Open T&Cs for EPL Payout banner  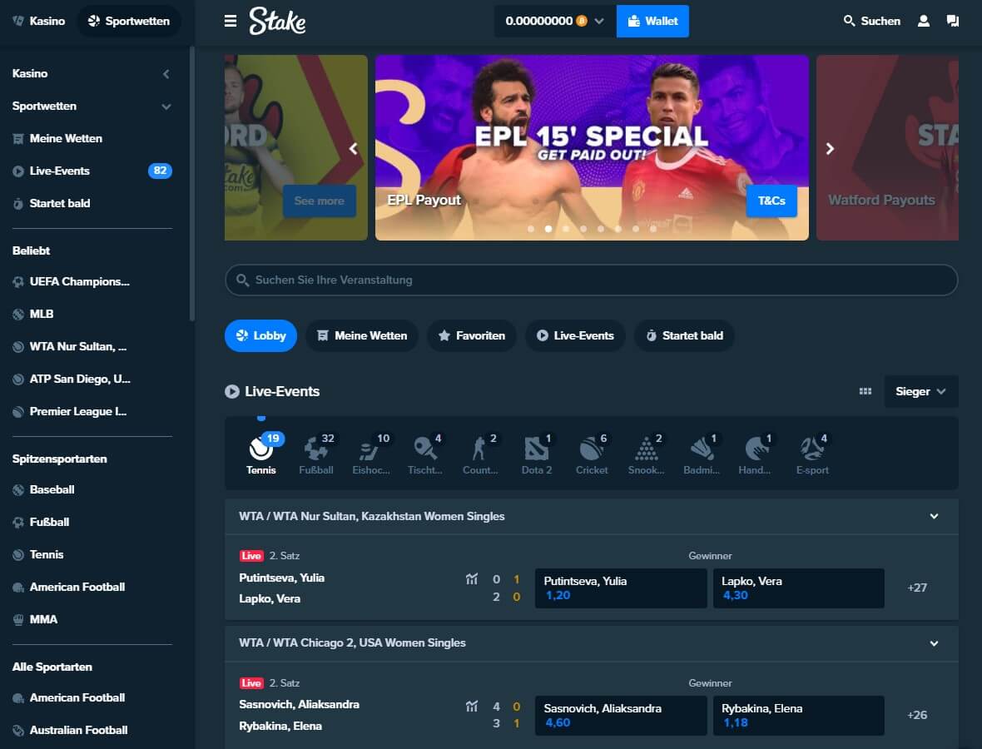[771, 201]
